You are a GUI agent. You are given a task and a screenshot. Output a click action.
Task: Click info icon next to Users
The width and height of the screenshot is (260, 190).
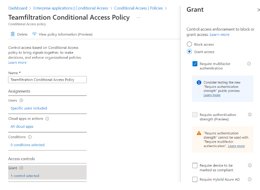21,101
